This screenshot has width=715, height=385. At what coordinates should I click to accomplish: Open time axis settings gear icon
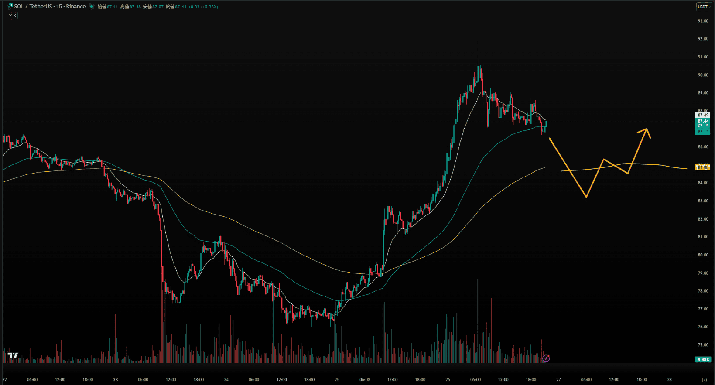pyautogui.click(x=704, y=380)
